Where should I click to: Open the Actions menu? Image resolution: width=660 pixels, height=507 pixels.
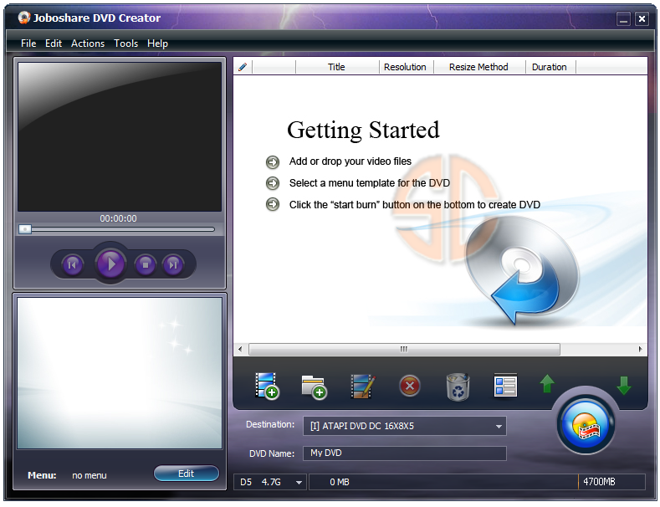pyautogui.click(x=88, y=44)
